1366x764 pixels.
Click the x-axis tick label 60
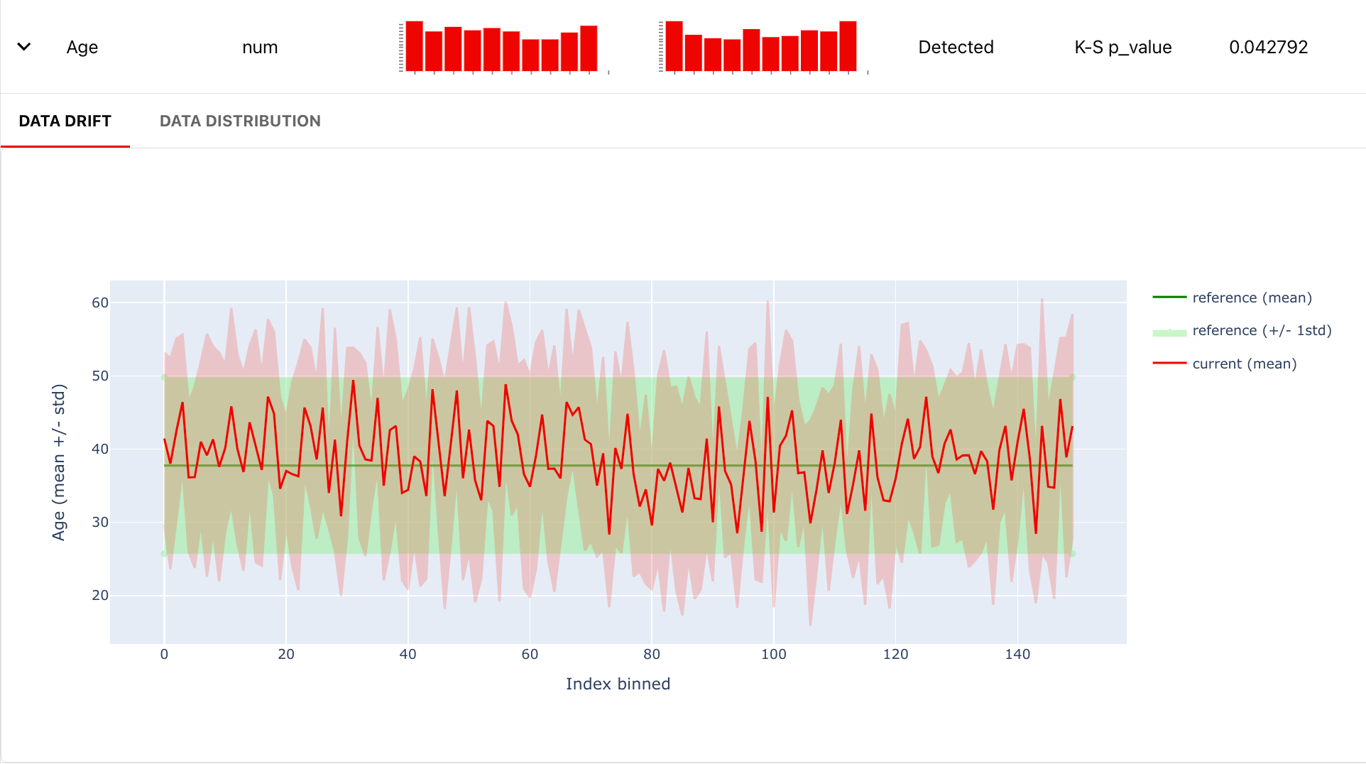(530, 655)
